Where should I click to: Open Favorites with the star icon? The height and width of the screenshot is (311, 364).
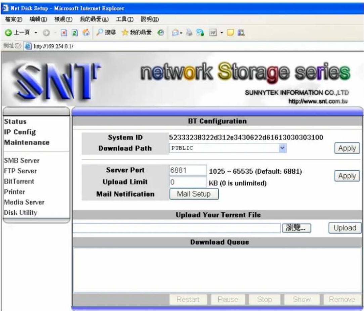tap(125, 33)
